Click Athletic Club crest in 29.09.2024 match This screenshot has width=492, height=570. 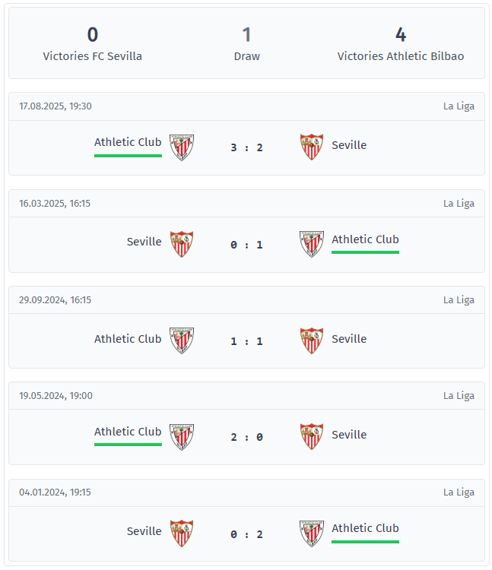click(x=182, y=340)
